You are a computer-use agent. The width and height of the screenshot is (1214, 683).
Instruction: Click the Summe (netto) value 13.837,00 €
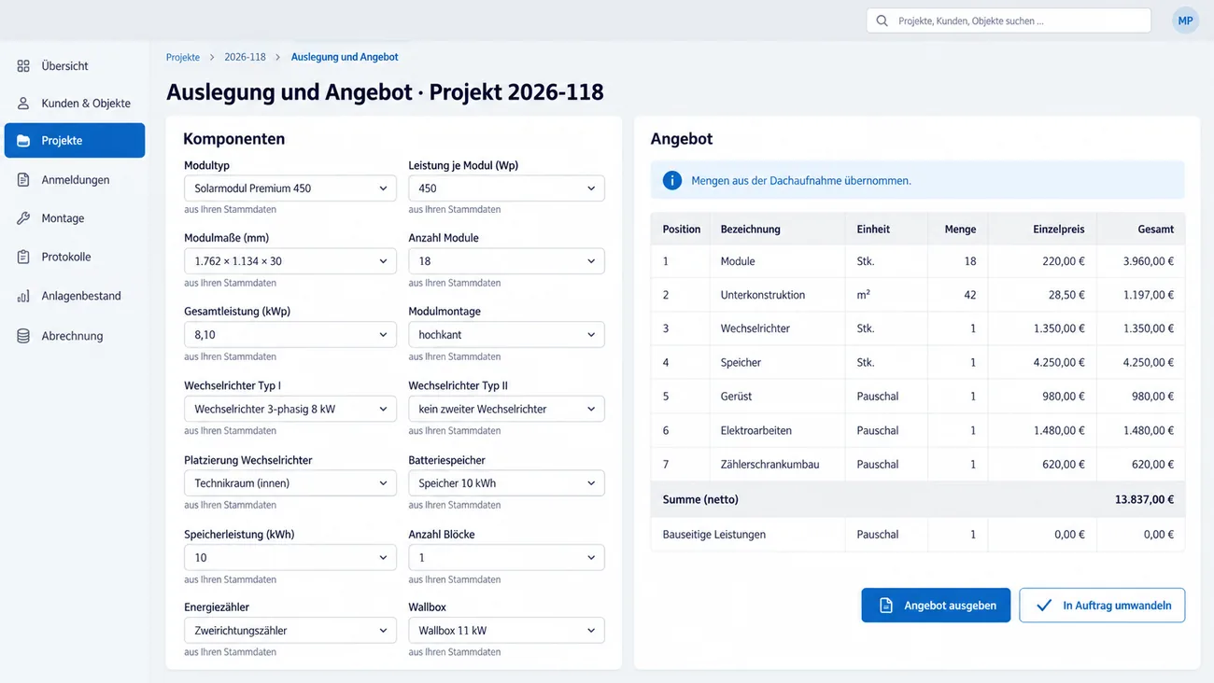coord(1144,500)
